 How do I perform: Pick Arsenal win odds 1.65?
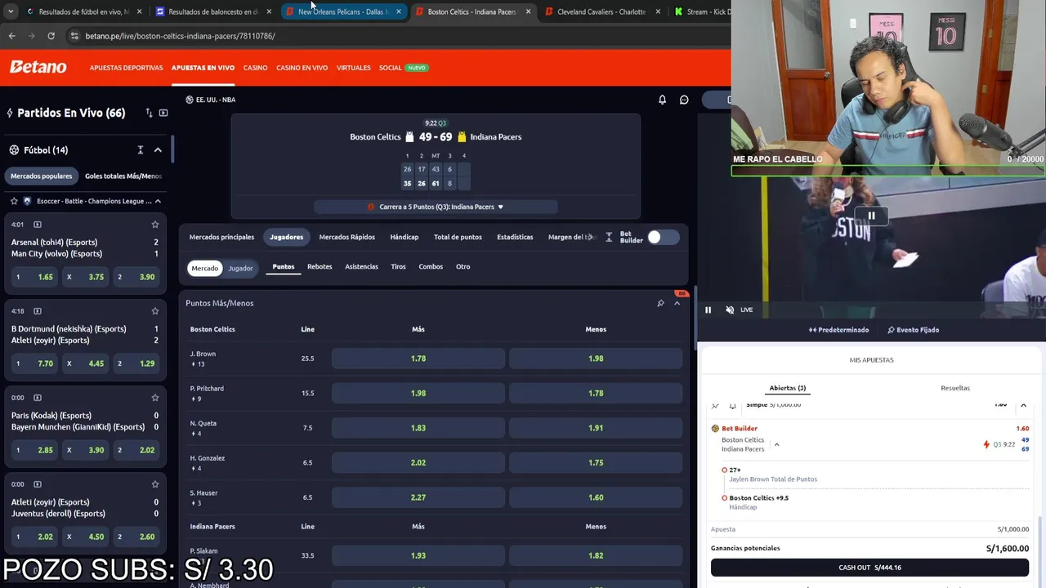(34, 277)
